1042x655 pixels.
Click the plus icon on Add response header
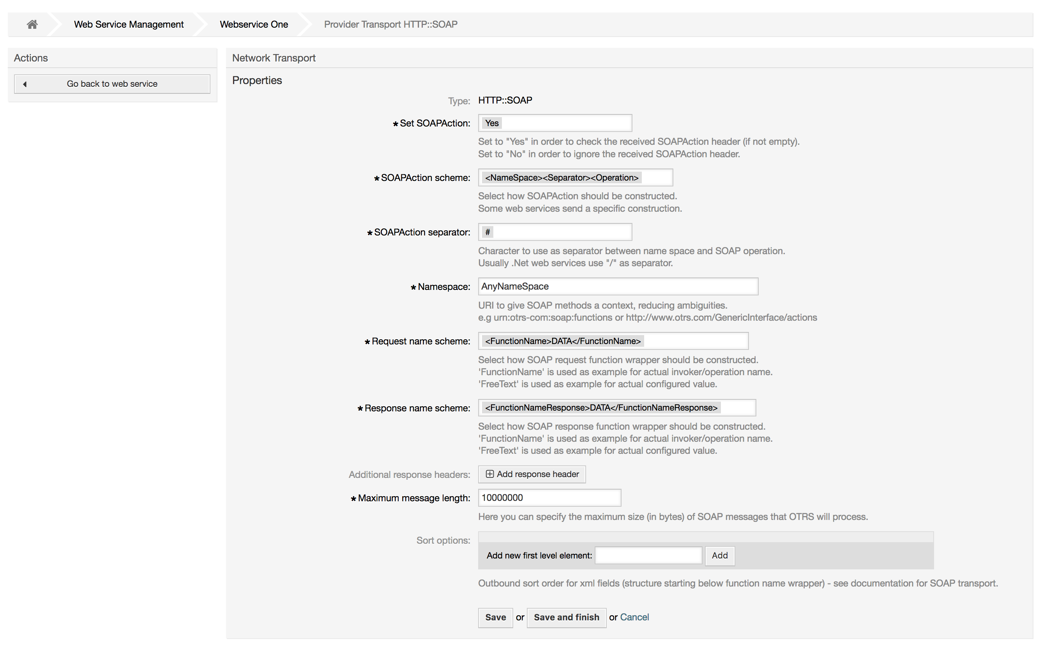click(489, 474)
